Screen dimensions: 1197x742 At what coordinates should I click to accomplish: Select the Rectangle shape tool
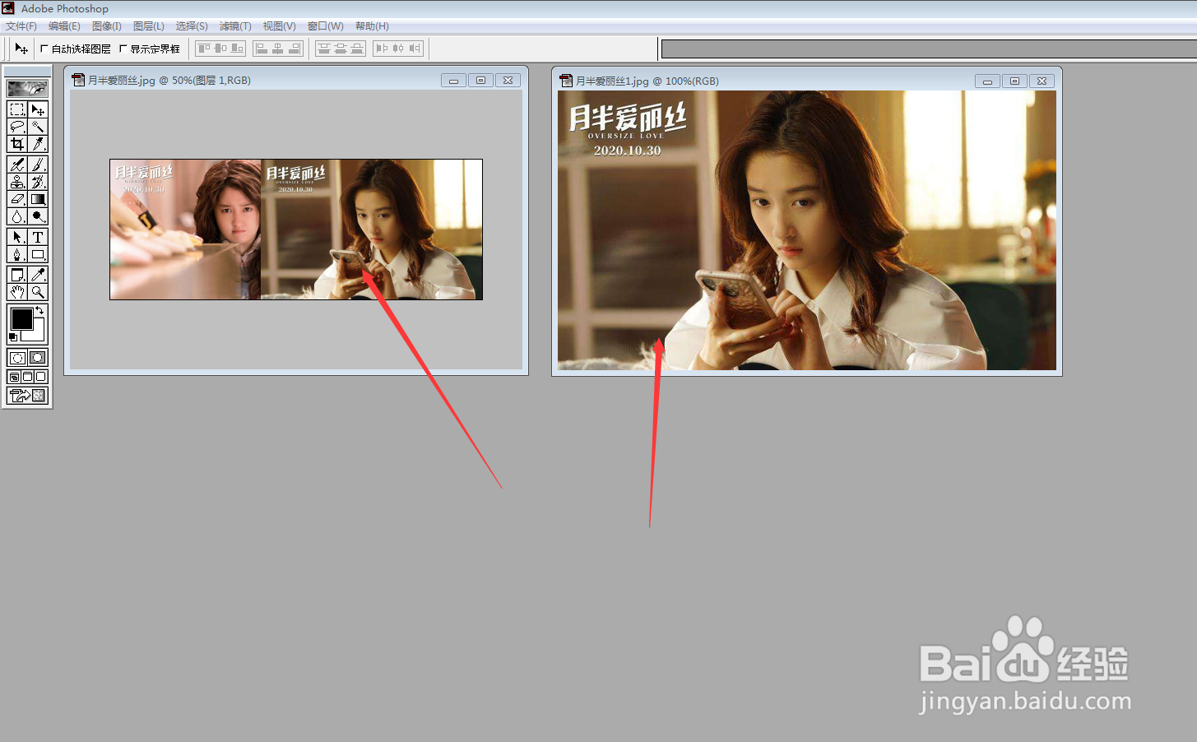tap(38, 254)
